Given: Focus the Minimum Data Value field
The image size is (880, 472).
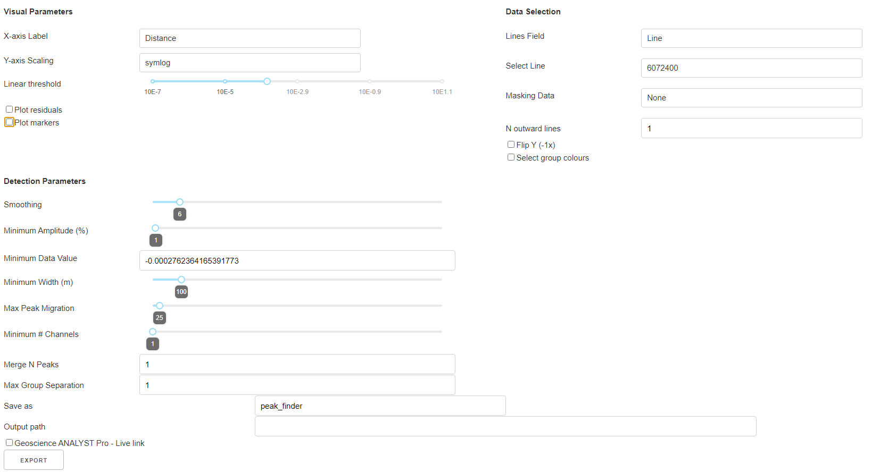Looking at the screenshot, I should pos(297,260).
